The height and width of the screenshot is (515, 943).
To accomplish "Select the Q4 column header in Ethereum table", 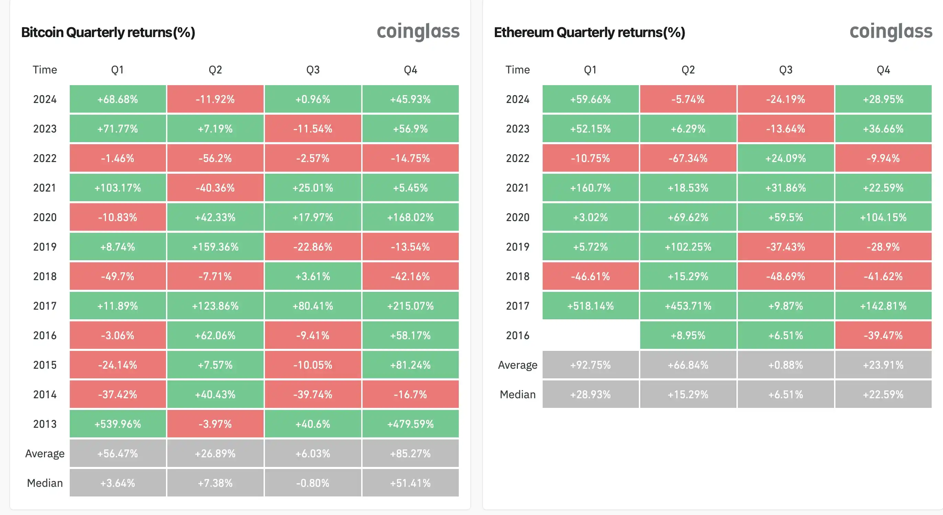I will [x=883, y=70].
